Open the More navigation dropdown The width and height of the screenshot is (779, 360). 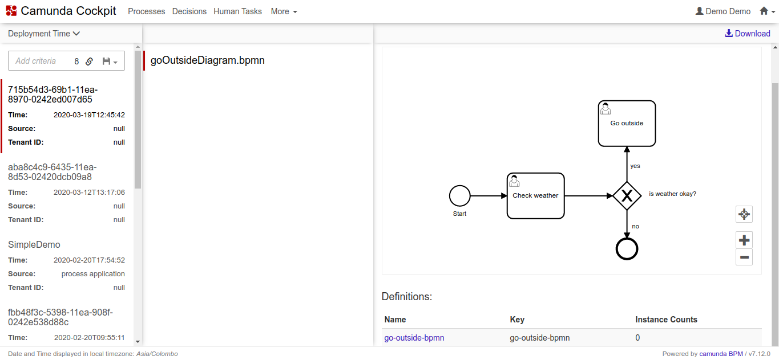pyautogui.click(x=283, y=11)
